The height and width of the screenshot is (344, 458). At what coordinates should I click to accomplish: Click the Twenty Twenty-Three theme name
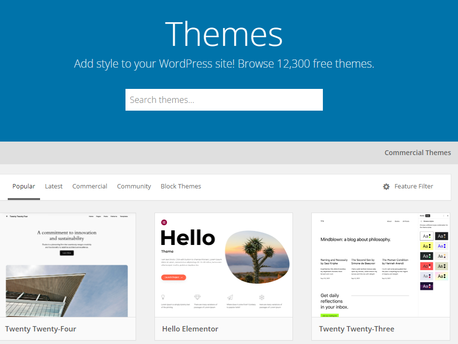point(356,329)
